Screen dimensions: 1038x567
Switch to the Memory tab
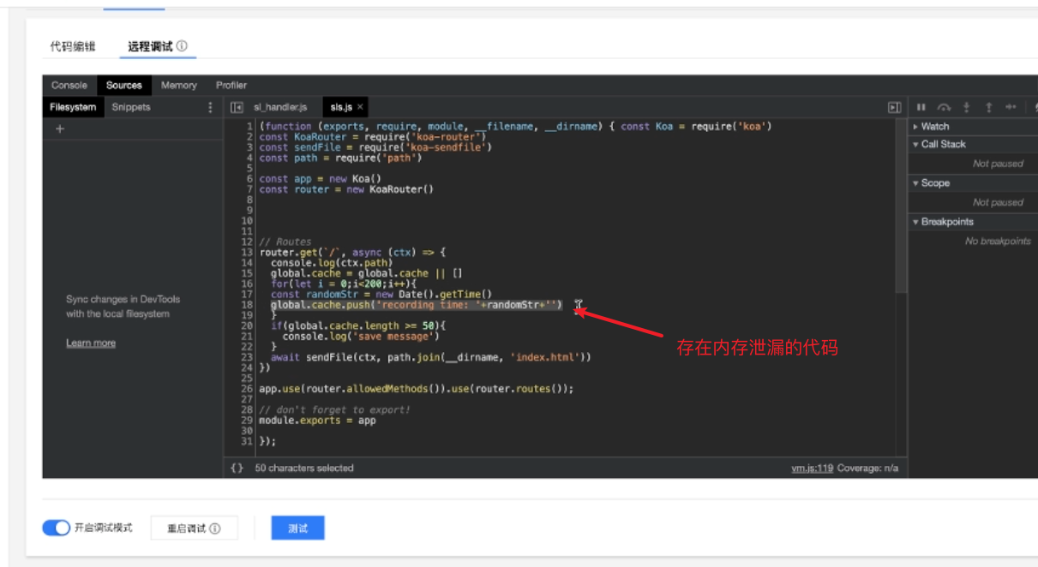pos(178,85)
